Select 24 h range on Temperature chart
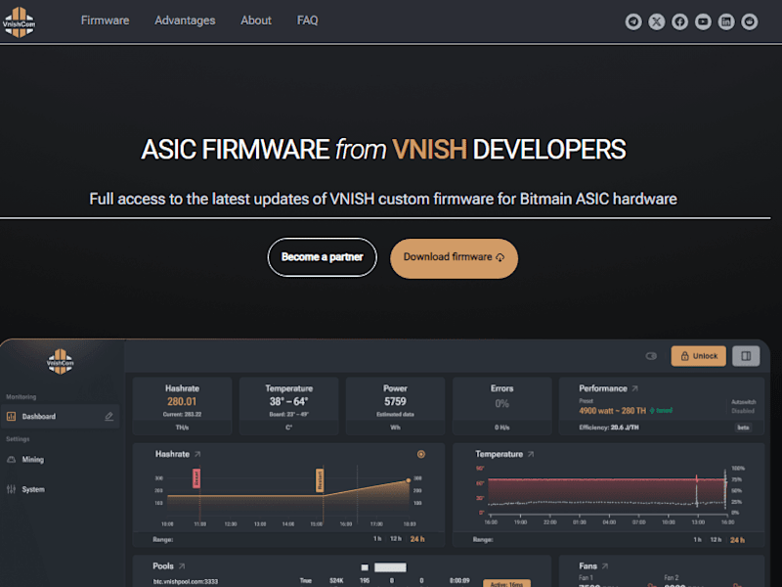 click(738, 540)
